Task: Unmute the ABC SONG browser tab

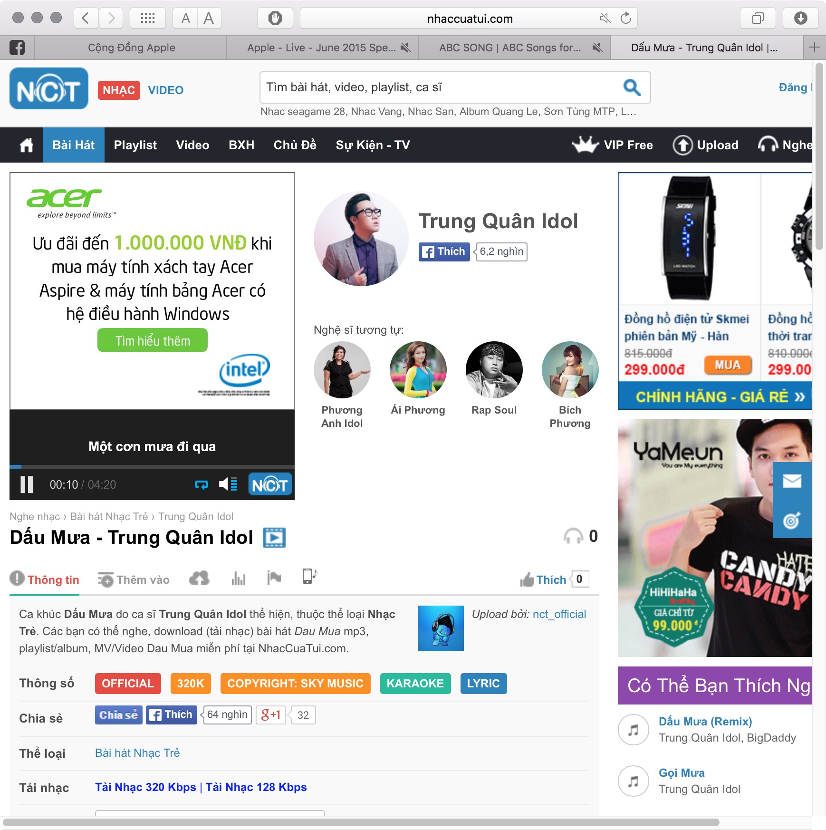Action: point(597,48)
